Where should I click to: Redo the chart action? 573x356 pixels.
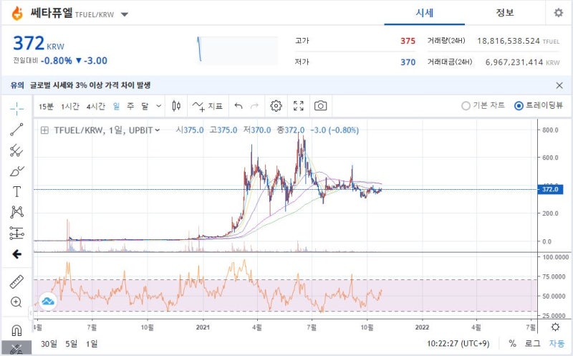[x=254, y=106]
